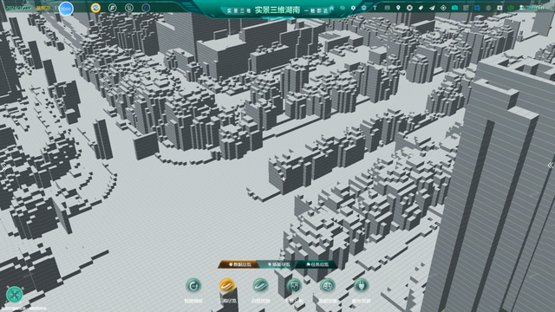This screenshot has height=312, width=555.
Task: Open settings via the gear icon
Action: coord(353,8)
